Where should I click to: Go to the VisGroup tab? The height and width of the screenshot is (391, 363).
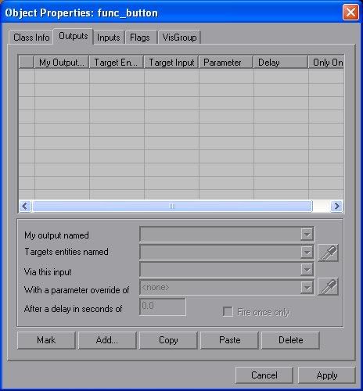pos(179,38)
